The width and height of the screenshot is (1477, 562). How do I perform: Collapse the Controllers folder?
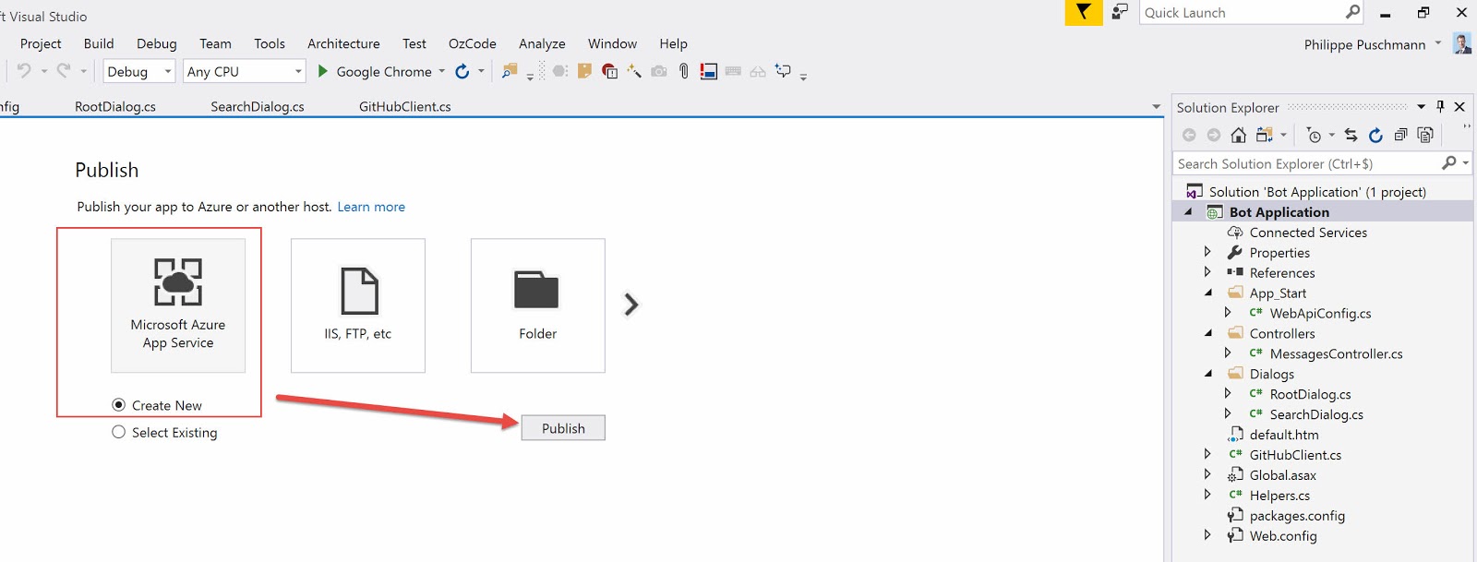point(1208,333)
